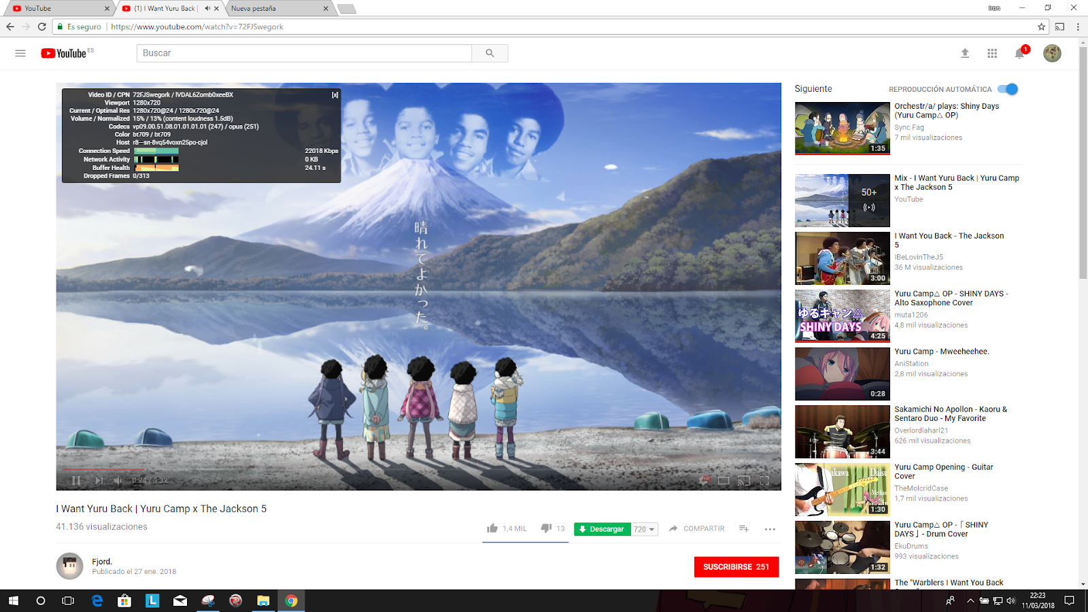The width and height of the screenshot is (1088, 612).
Task: View the Es seguro site security info
Action: [80, 27]
